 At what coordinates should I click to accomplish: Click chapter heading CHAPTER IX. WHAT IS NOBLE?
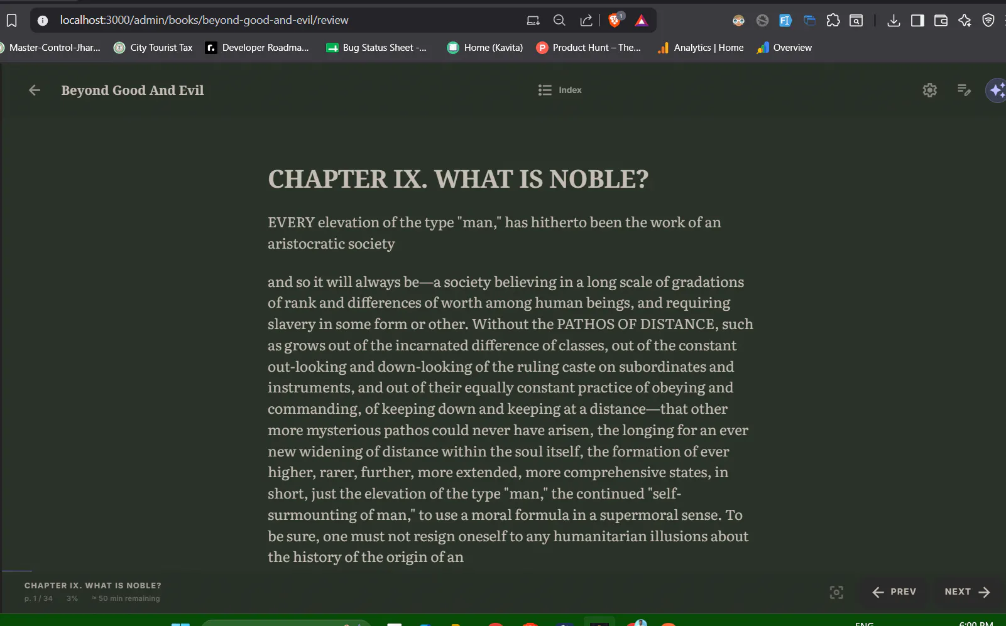pos(458,180)
